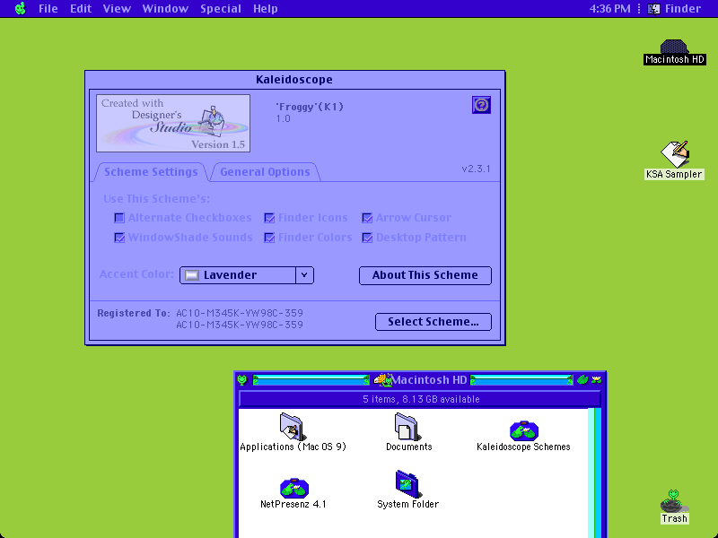Click the Kaleidoscope help question mark icon
718x538 pixels.
coord(481,105)
